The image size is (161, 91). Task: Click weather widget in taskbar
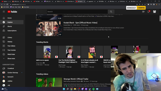5,89
